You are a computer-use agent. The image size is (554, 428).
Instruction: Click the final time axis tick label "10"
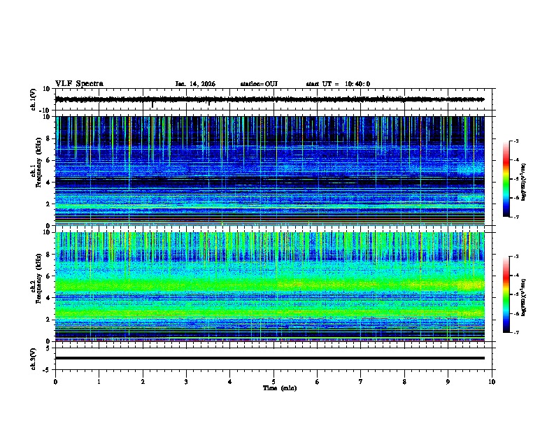pyautogui.click(x=492, y=382)
